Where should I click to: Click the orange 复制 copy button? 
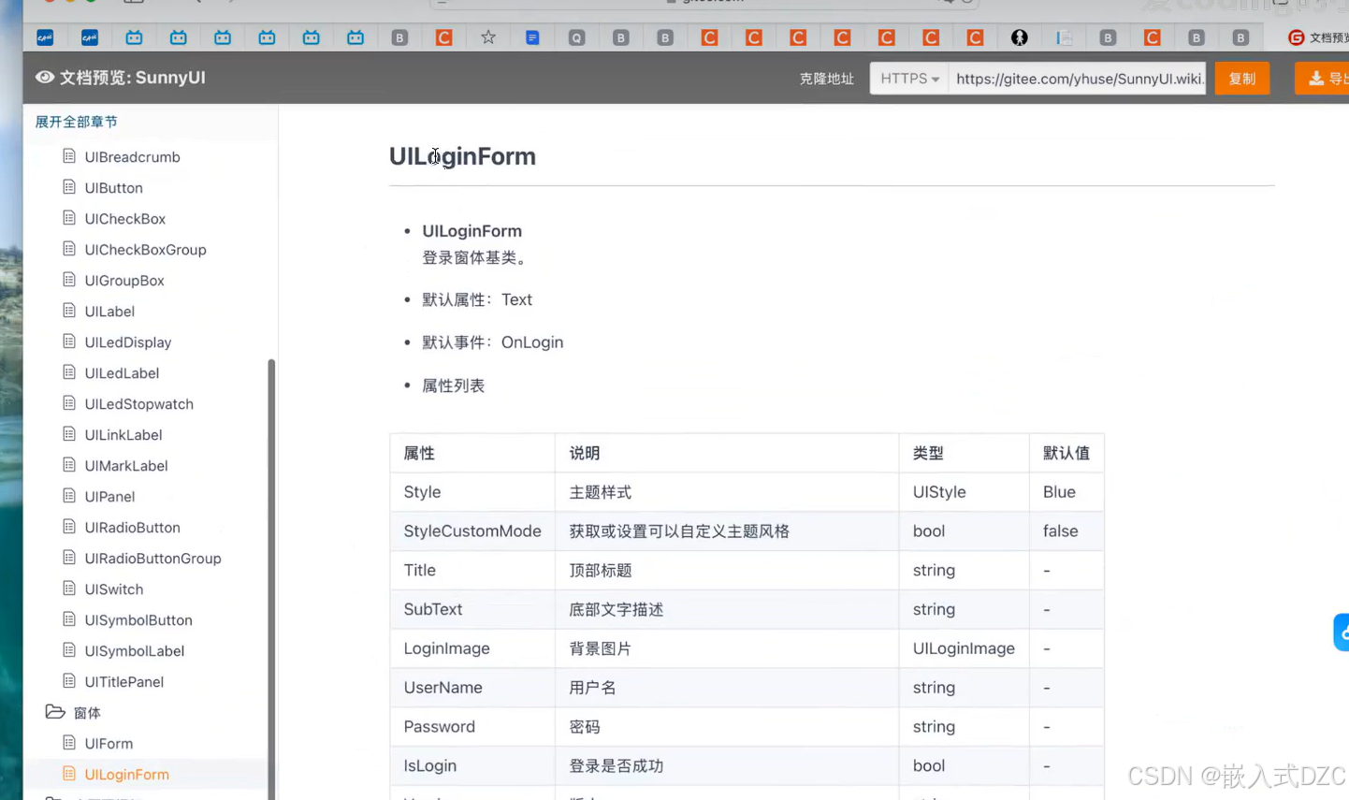1242,79
